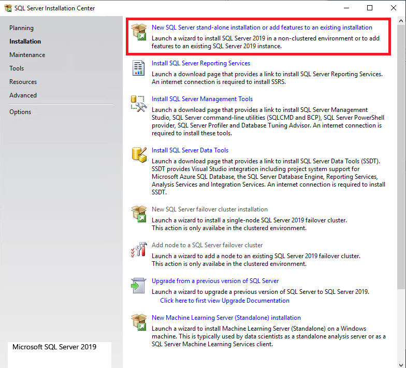Click the Data Tools database icon
The height and width of the screenshot is (368, 406).
pos(139,155)
